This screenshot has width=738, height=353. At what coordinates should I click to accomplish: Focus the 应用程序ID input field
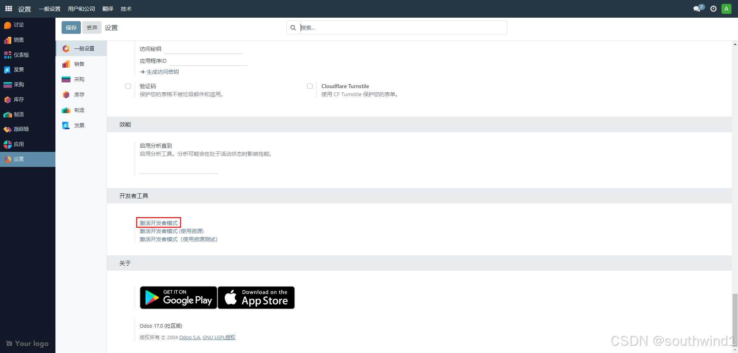208,61
